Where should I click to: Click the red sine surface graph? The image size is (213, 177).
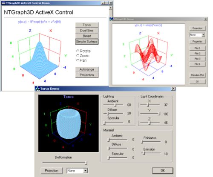tap(149, 54)
